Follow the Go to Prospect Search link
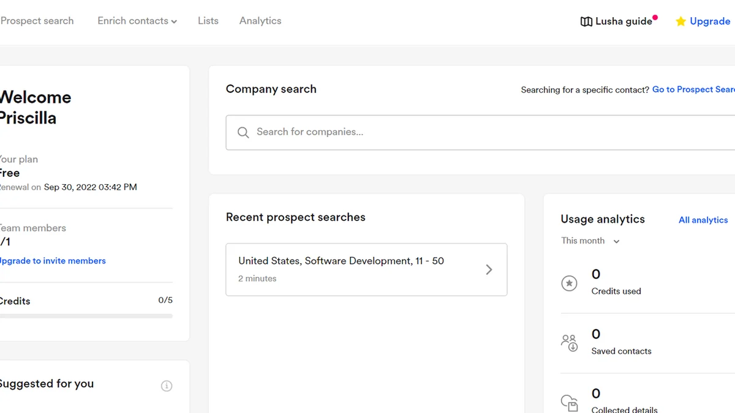 pyautogui.click(x=693, y=89)
